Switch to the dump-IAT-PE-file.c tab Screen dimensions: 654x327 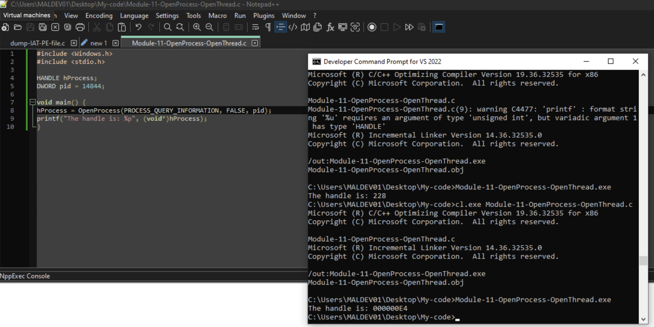pos(38,43)
